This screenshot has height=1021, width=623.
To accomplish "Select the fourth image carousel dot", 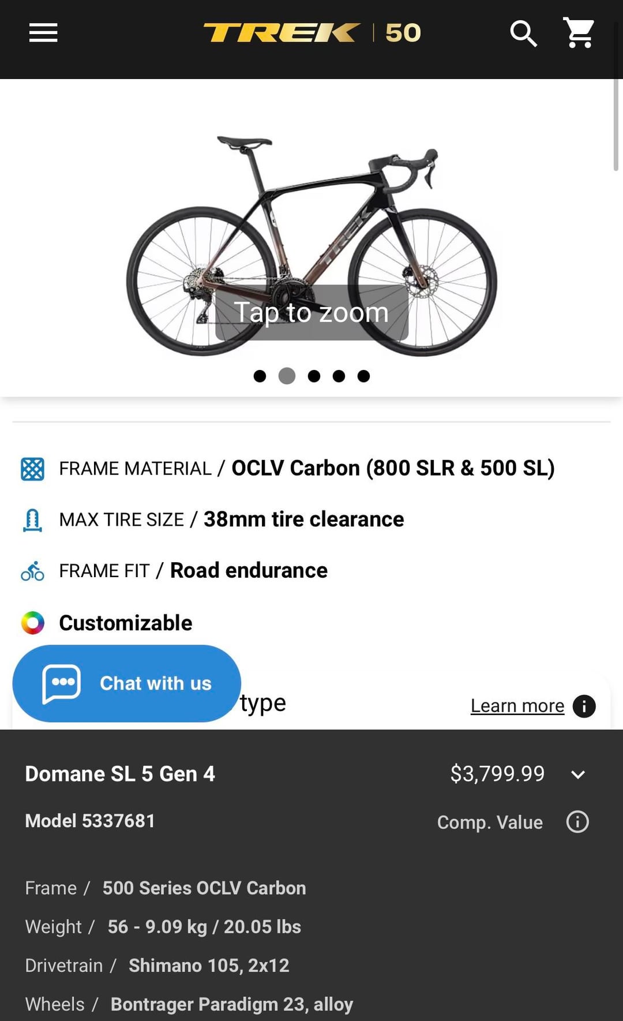I will coord(339,376).
